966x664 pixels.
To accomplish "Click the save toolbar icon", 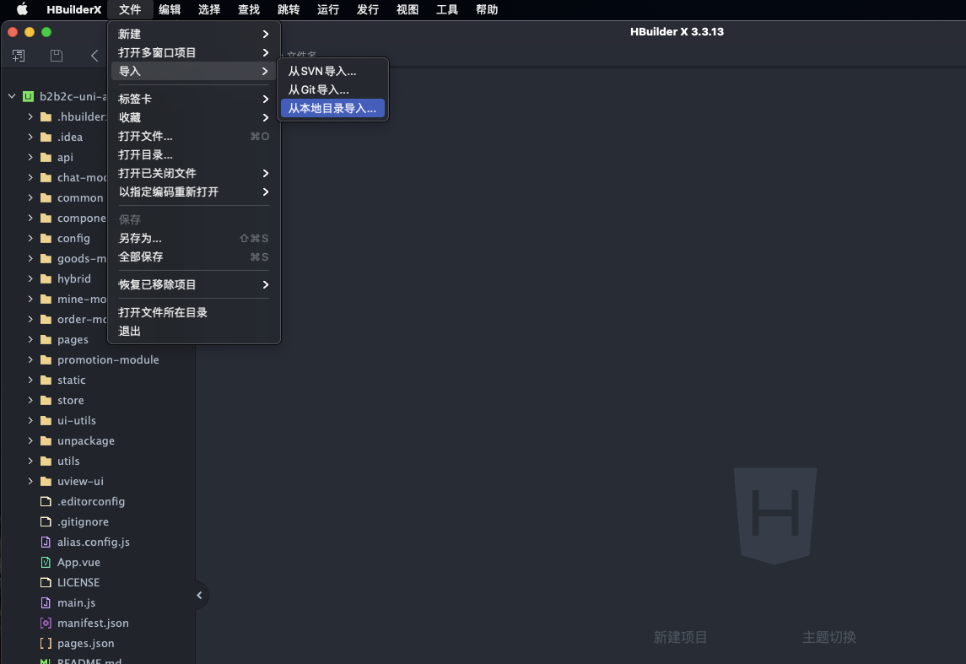I will click(x=56, y=56).
